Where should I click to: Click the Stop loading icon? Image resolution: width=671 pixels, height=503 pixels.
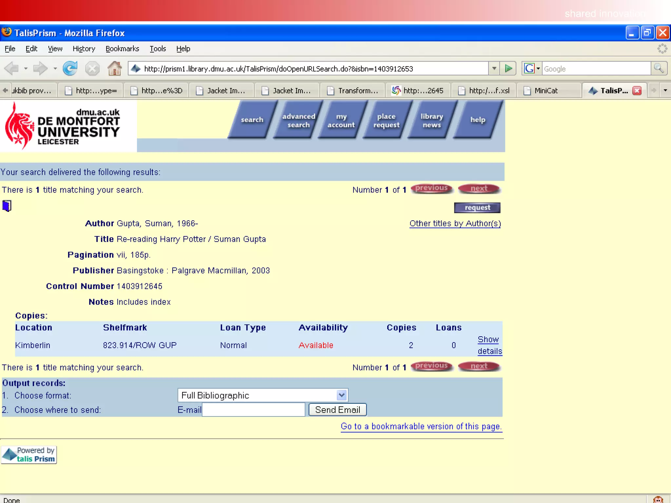[92, 68]
